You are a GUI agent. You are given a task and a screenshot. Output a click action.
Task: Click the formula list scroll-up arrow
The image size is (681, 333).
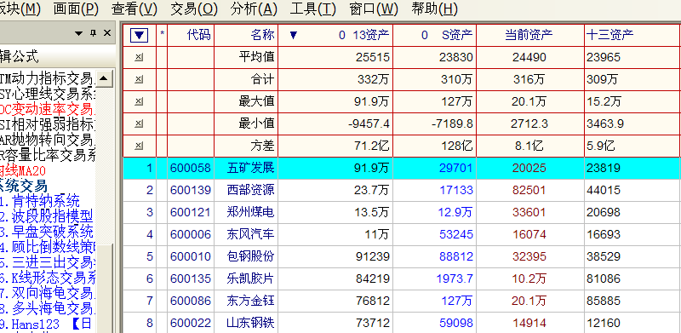tap(104, 78)
